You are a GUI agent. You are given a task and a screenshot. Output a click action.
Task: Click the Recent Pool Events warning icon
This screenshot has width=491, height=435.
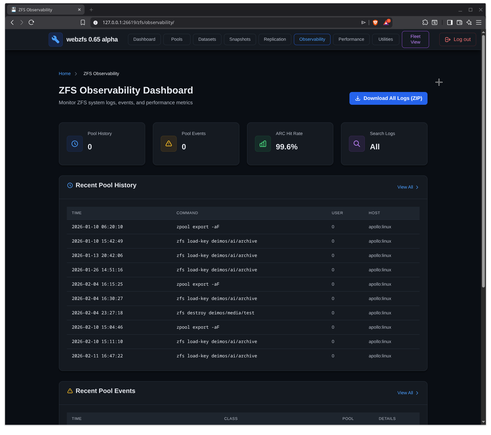70,391
